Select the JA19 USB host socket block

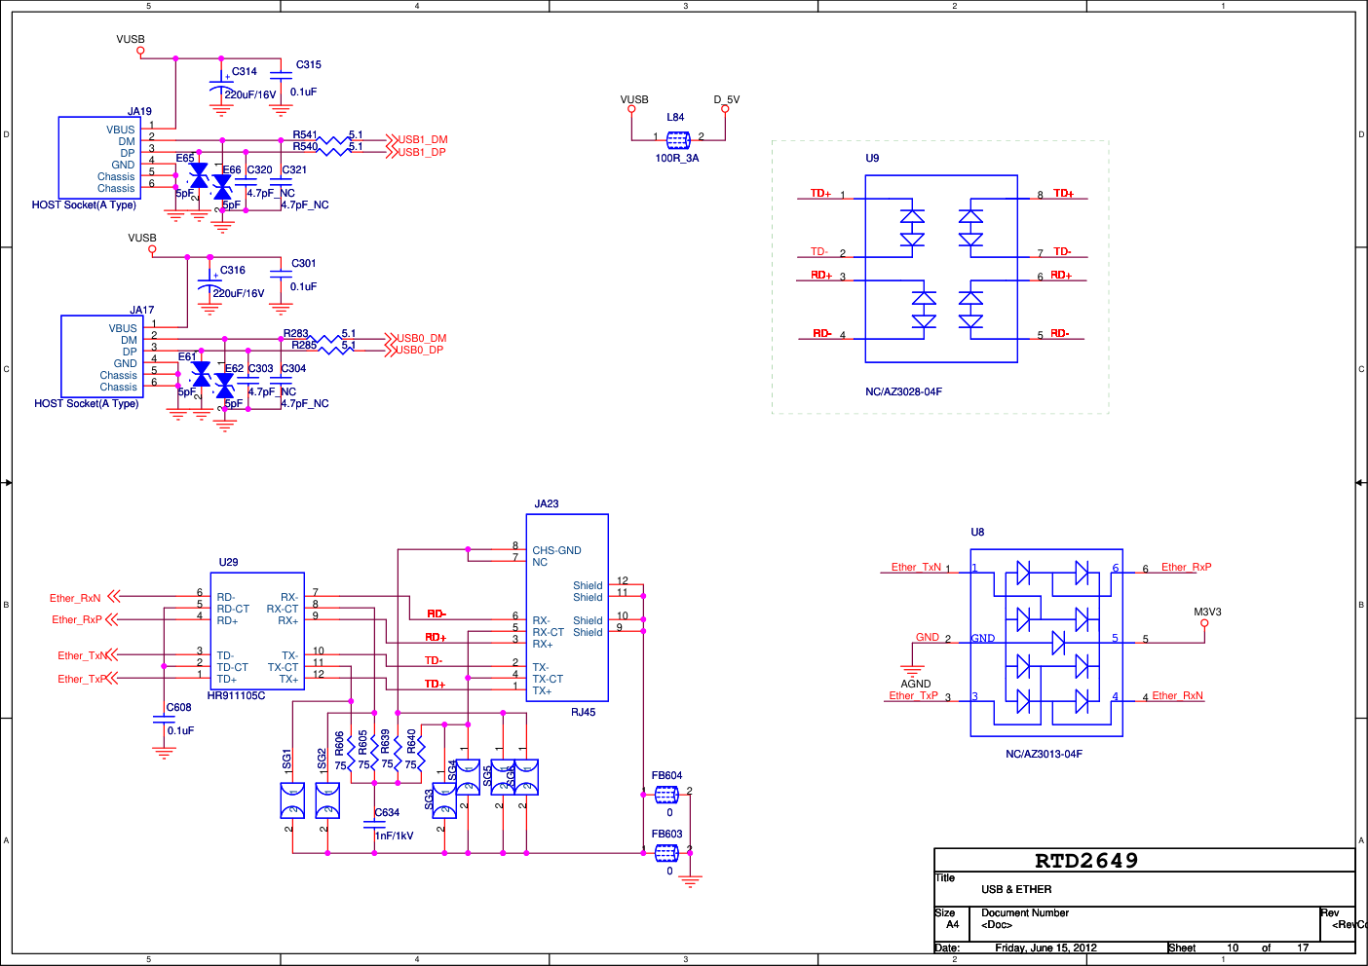pyautogui.click(x=99, y=158)
